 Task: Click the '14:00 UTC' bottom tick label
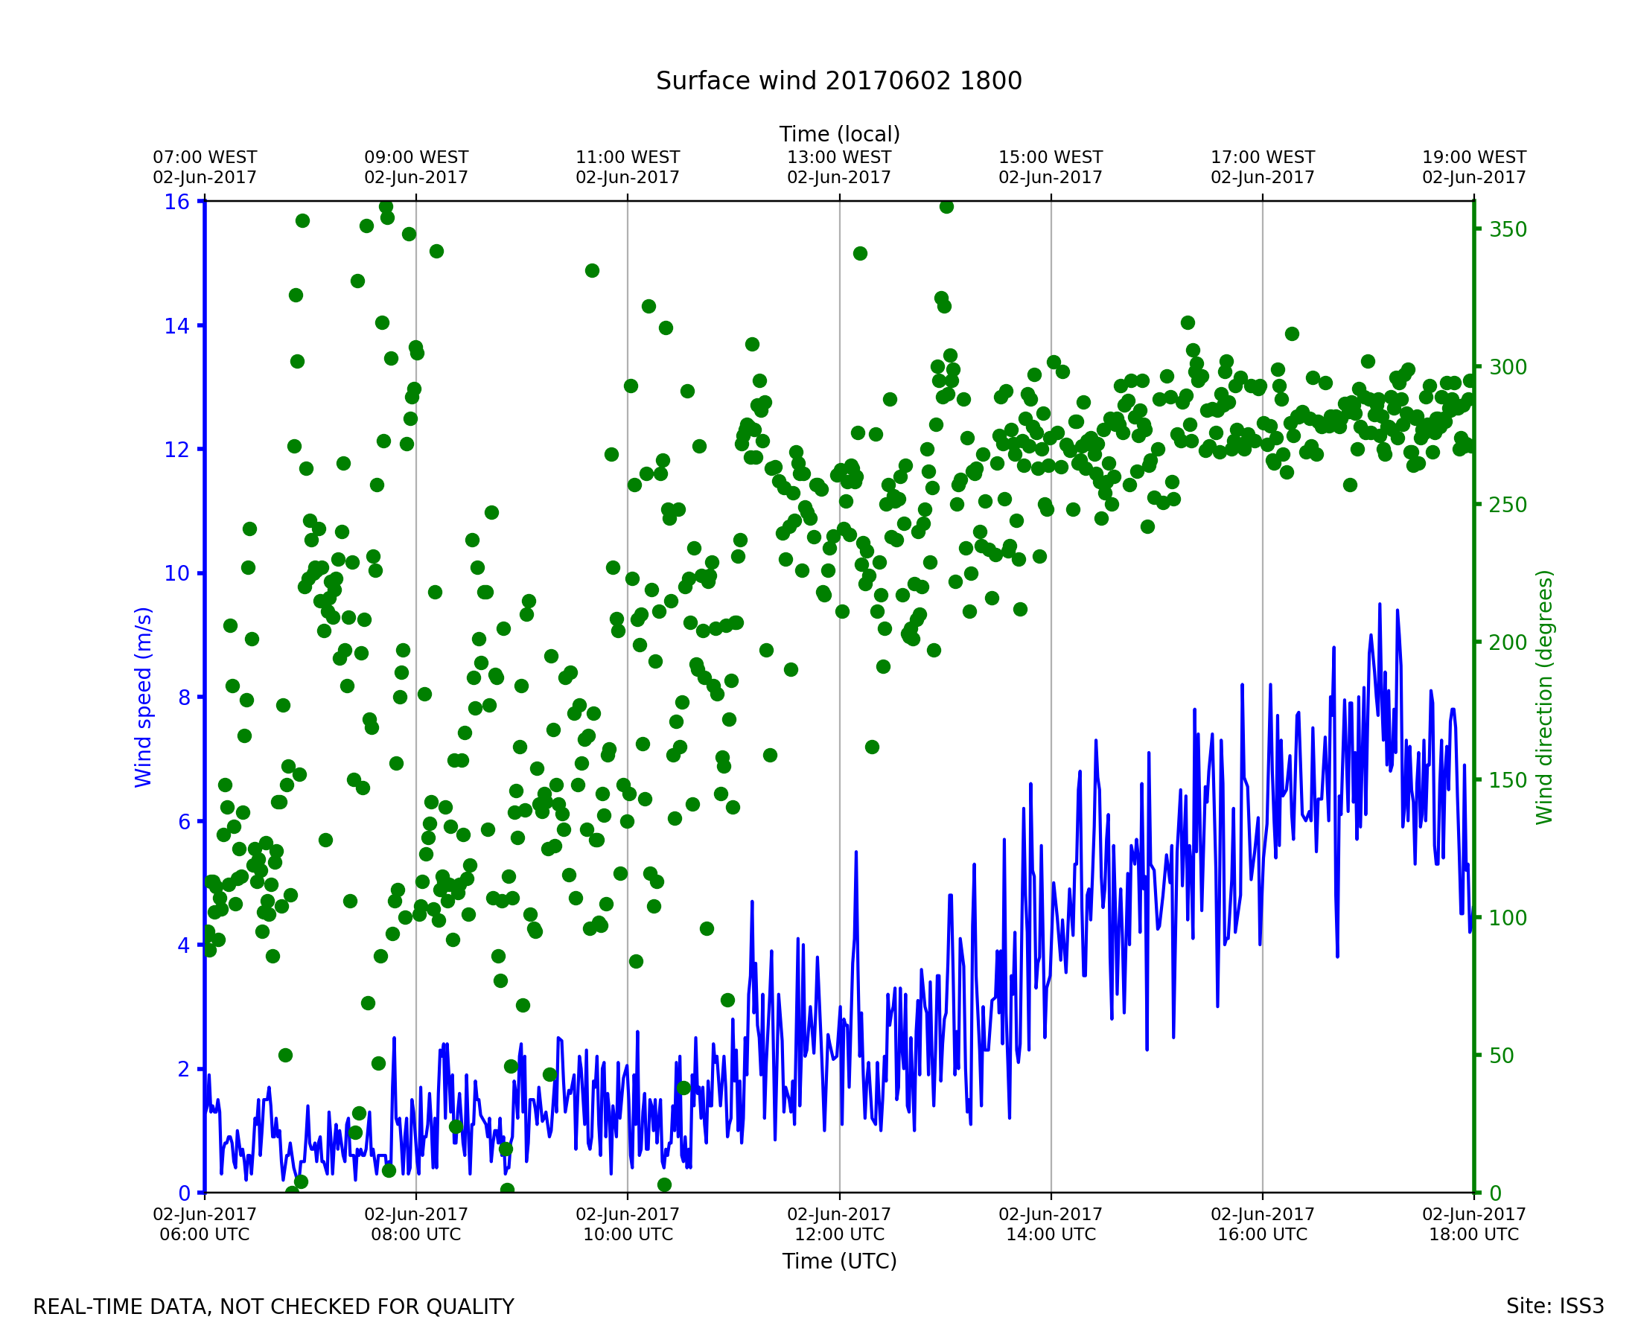[1051, 1234]
